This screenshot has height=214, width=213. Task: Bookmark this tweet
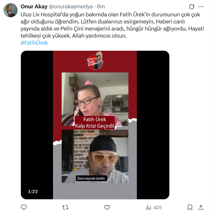(190, 207)
